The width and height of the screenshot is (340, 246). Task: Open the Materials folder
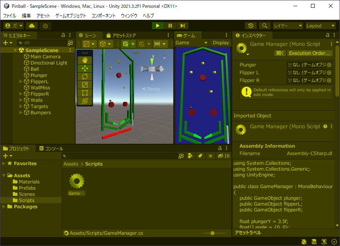[29, 181]
